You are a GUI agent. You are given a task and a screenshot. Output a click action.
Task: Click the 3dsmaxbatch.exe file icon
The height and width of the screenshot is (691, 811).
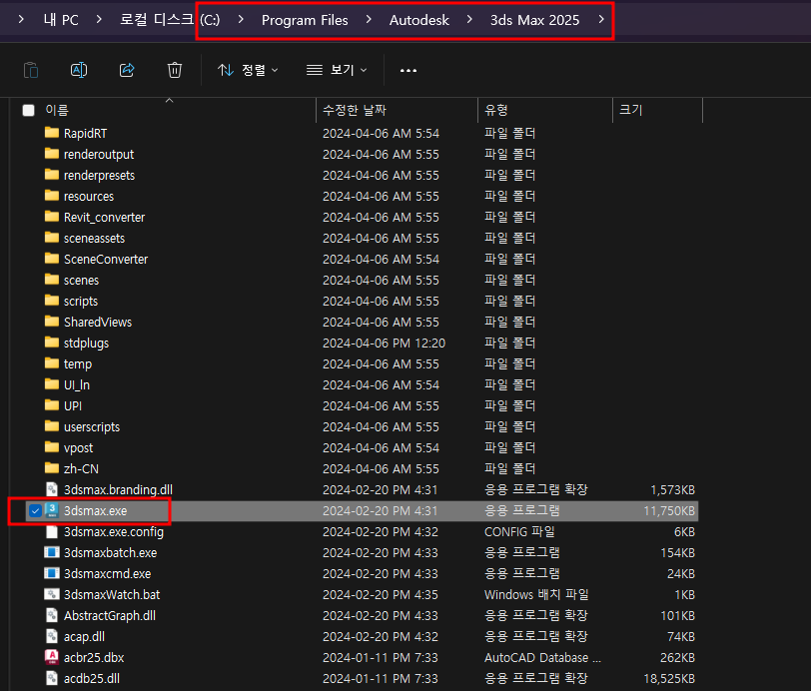(52, 552)
